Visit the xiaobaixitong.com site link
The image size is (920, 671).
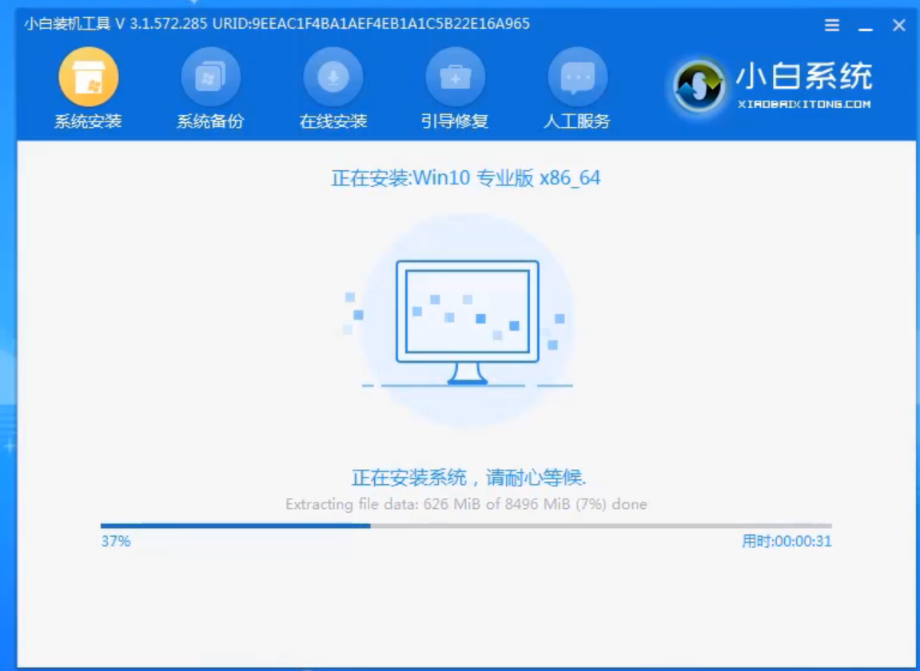point(803,102)
